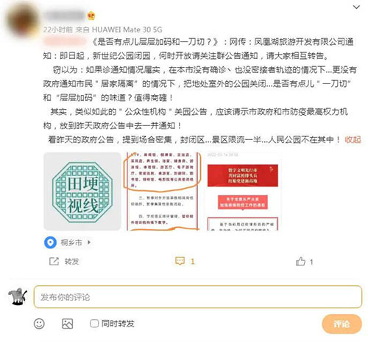Click the comment box 发布你的评论
The height and width of the screenshot is (342, 368).
pyautogui.click(x=198, y=297)
